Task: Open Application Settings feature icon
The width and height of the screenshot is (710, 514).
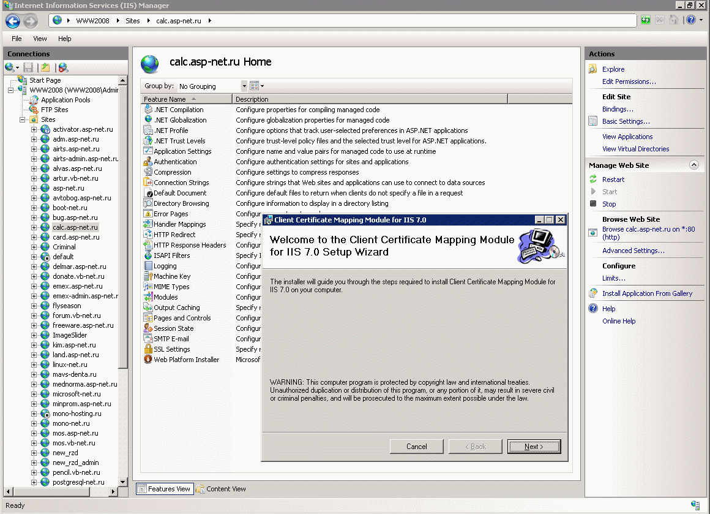Action: 148,151
